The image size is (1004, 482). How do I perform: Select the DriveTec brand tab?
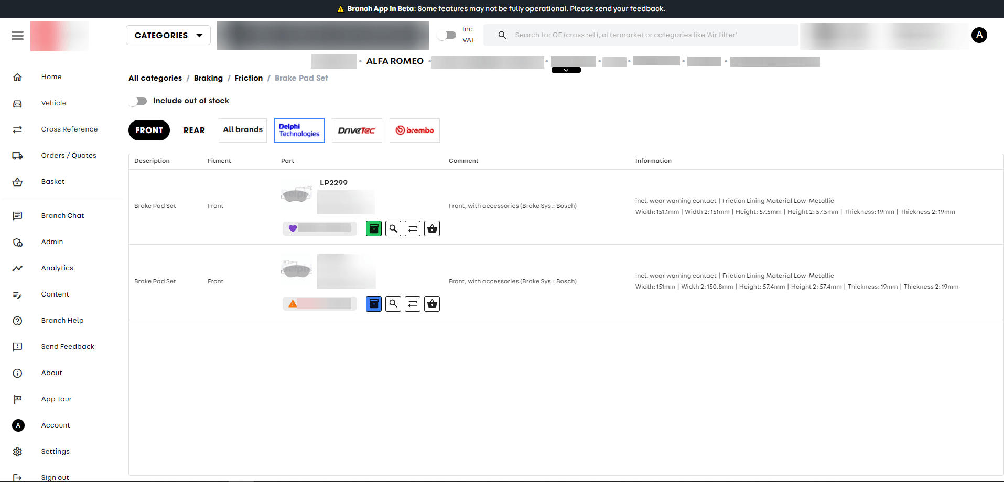[357, 130]
